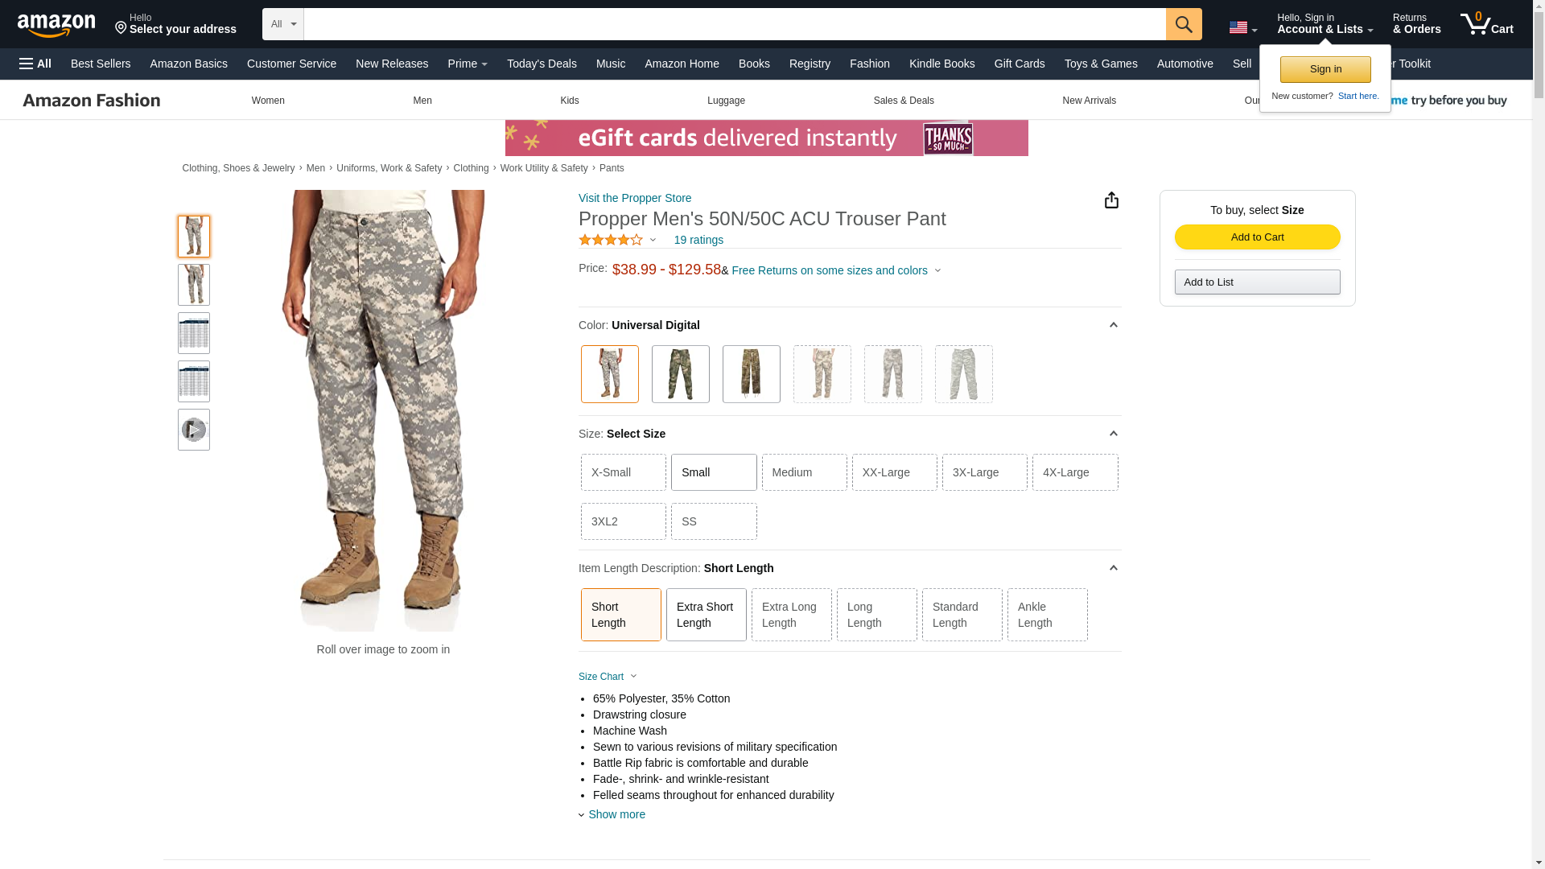Image resolution: width=1545 pixels, height=869 pixels.
Task: Select Extra Short Length option
Action: coord(706,615)
